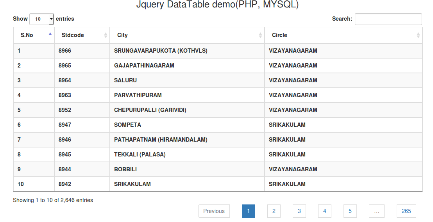Click the Showing 1 to 10 entries info
The width and height of the screenshot is (433, 222).
(x=53, y=200)
